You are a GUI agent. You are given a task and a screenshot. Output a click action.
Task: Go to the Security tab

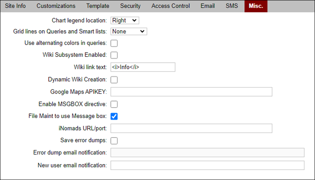point(130,6)
